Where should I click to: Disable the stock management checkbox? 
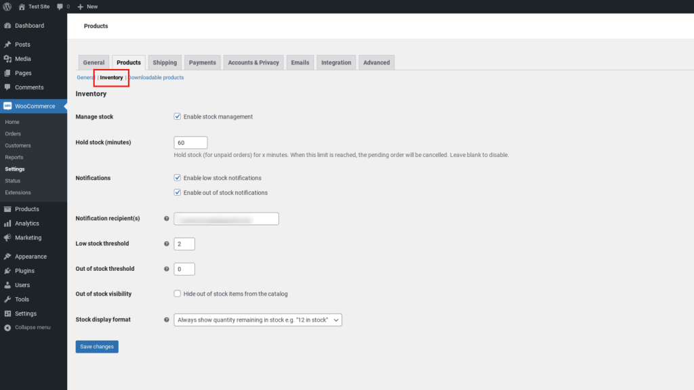tap(178, 116)
